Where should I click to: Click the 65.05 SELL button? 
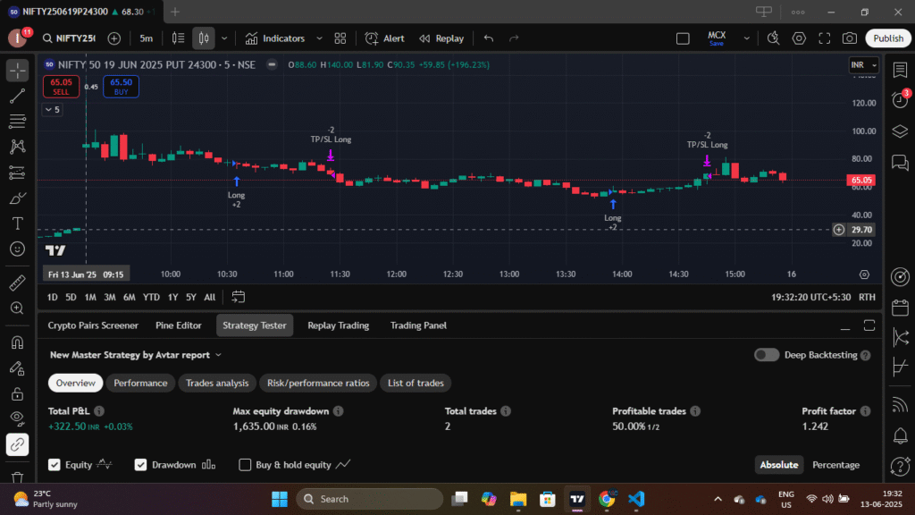[x=61, y=87]
